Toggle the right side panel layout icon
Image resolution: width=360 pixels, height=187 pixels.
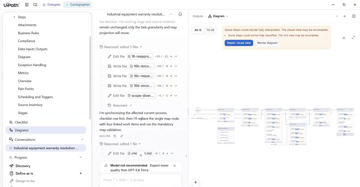click(354, 16)
